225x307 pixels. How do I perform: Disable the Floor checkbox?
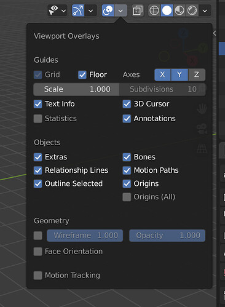82,74
